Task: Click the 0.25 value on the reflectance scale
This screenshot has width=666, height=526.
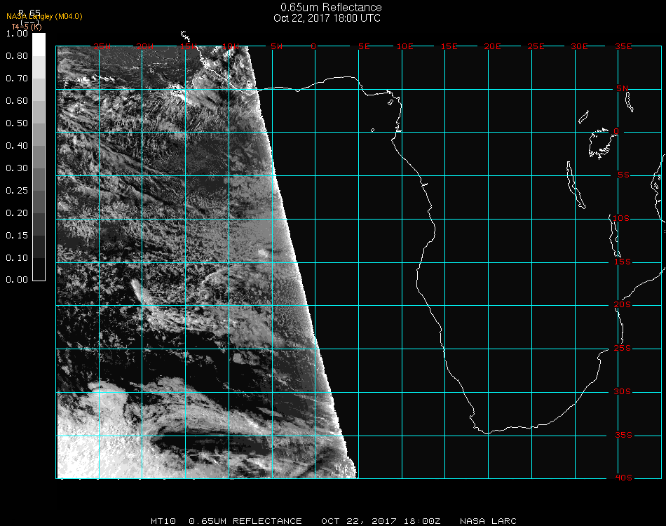Action: tap(17, 190)
